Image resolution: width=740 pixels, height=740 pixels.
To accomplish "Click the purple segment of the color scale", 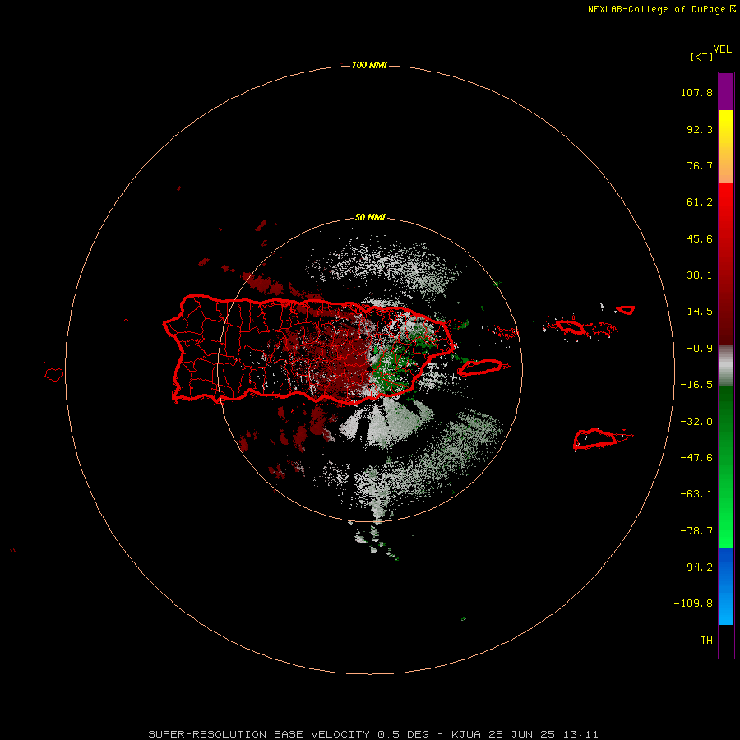I will pos(726,91).
